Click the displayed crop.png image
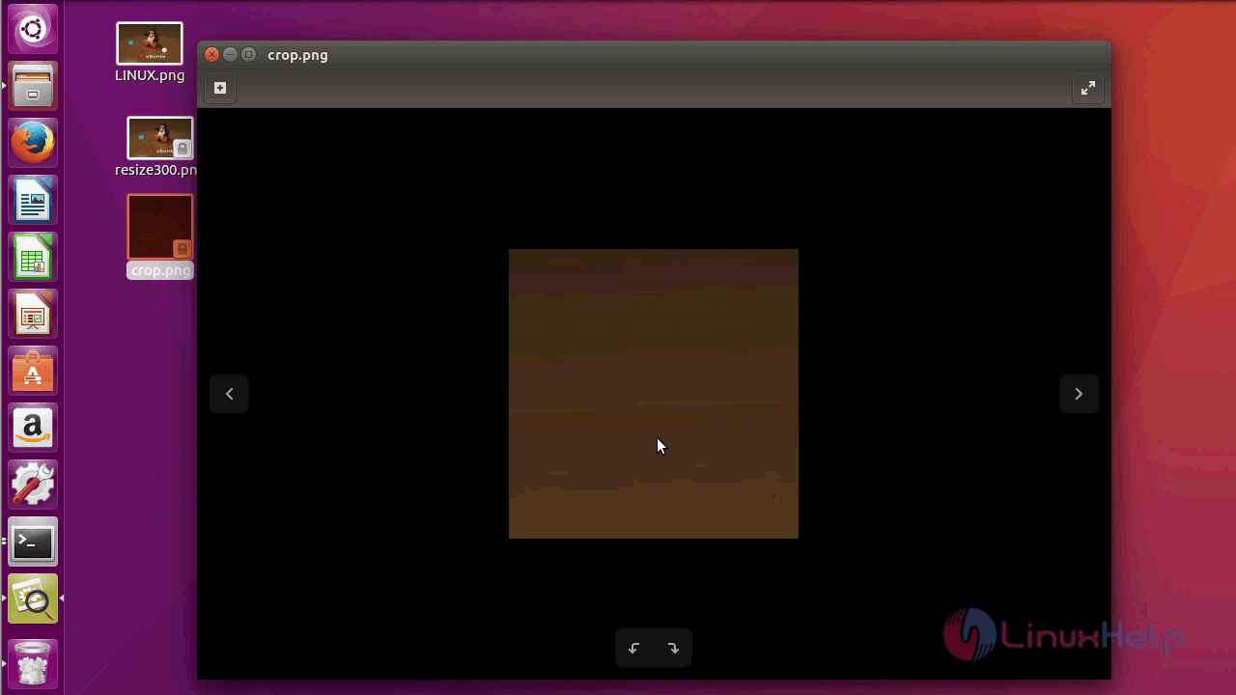This screenshot has height=695, width=1236. pyautogui.click(x=654, y=394)
